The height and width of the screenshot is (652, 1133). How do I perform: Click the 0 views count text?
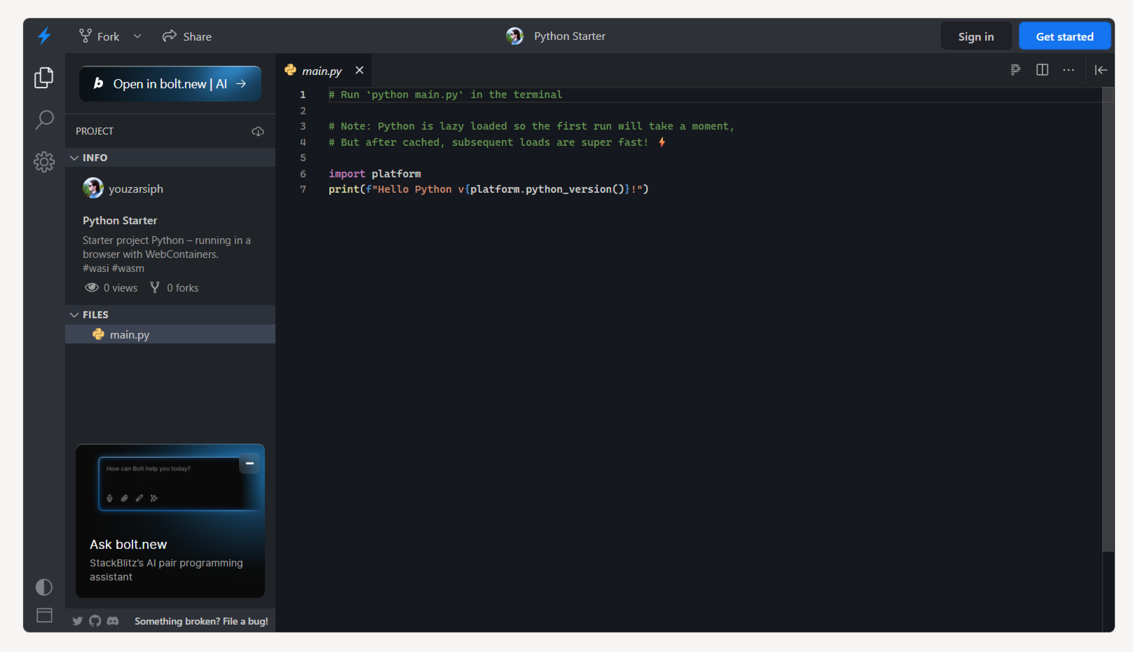121,288
